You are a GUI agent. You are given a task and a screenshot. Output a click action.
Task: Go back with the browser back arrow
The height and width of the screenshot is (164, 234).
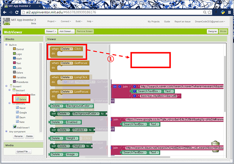[x=5, y=12]
